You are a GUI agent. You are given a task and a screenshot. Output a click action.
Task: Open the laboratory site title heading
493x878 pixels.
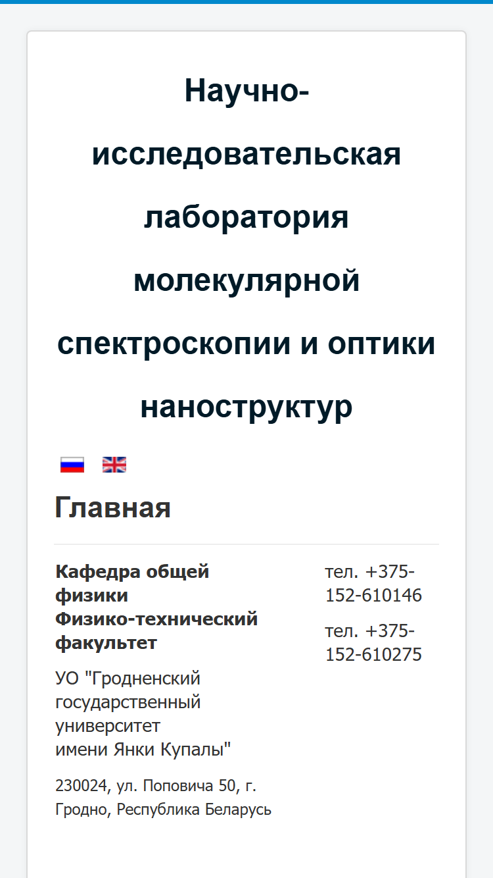[246, 248]
